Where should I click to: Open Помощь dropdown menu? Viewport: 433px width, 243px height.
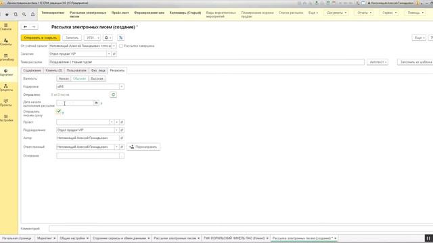415,13
